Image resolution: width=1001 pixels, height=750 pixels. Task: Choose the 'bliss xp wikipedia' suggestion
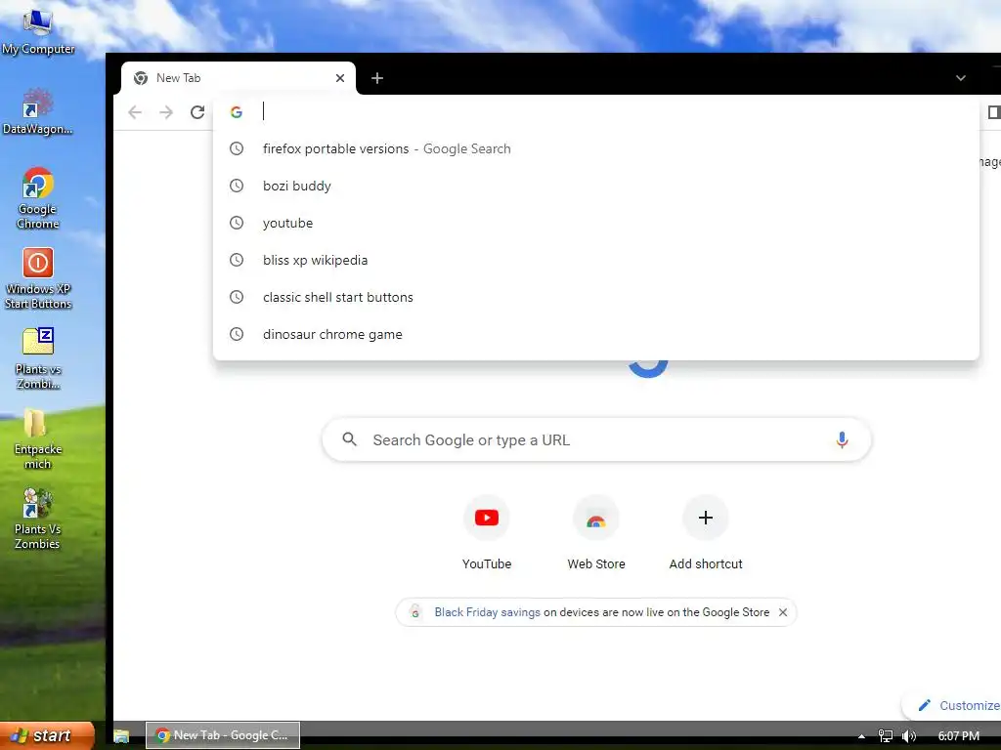tap(595, 260)
